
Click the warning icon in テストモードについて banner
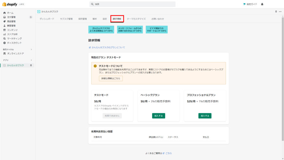click(95, 66)
